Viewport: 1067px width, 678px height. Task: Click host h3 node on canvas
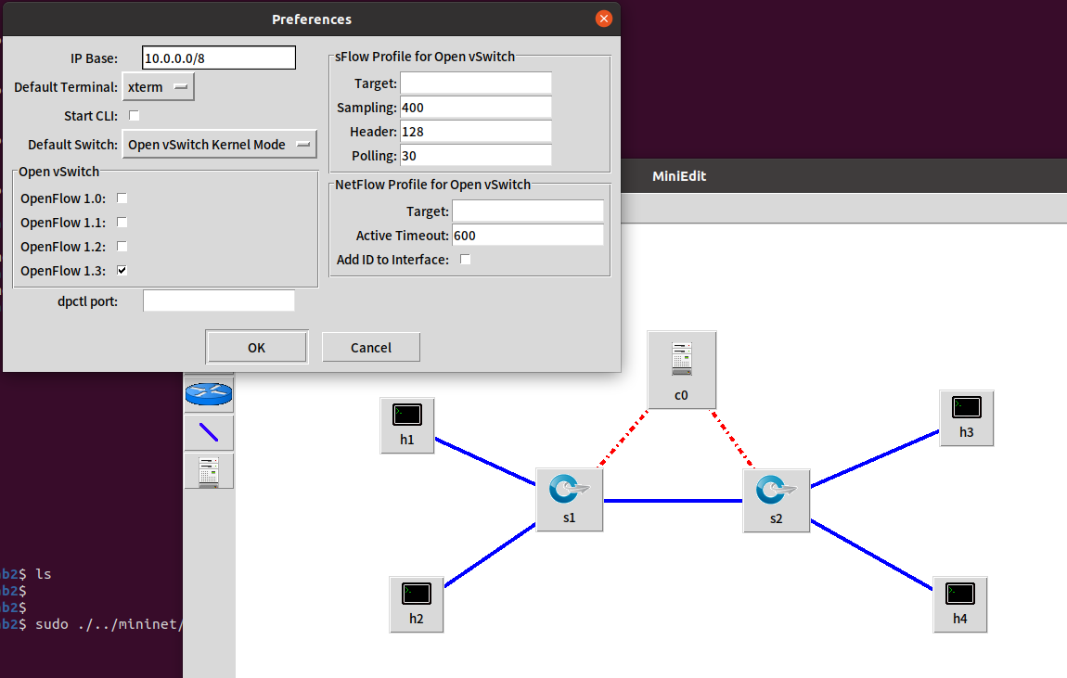point(966,418)
